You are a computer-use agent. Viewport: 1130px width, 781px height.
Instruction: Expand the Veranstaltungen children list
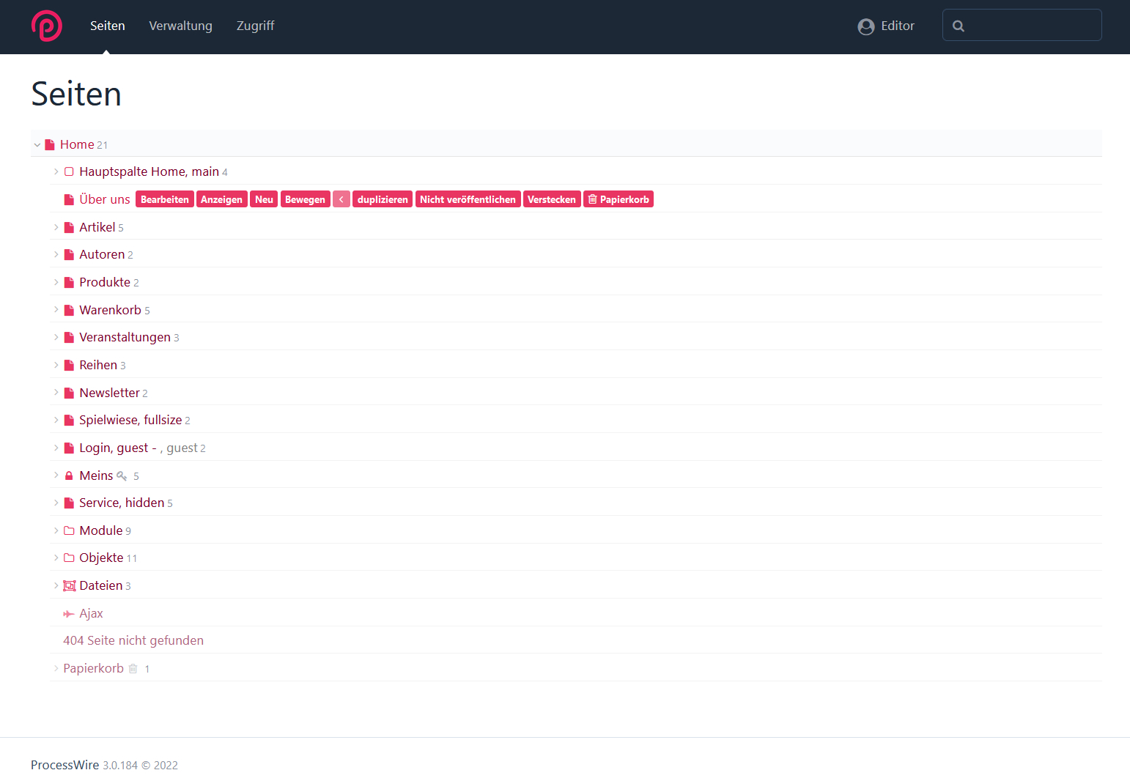(56, 338)
